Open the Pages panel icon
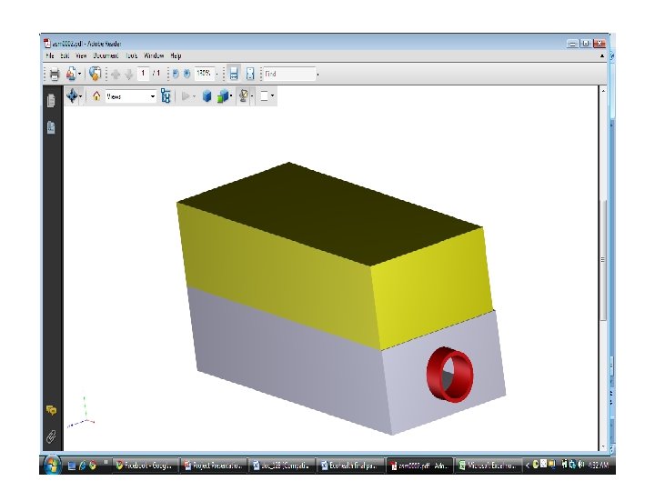The image size is (655, 491). pyautogui.click(x=51, y=101)
